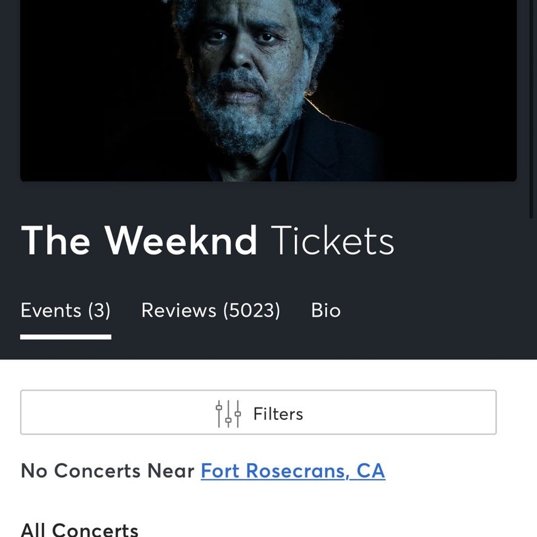Click the No Concerts Near text
The width and height of the screenshot is (537, 537).
107,470
